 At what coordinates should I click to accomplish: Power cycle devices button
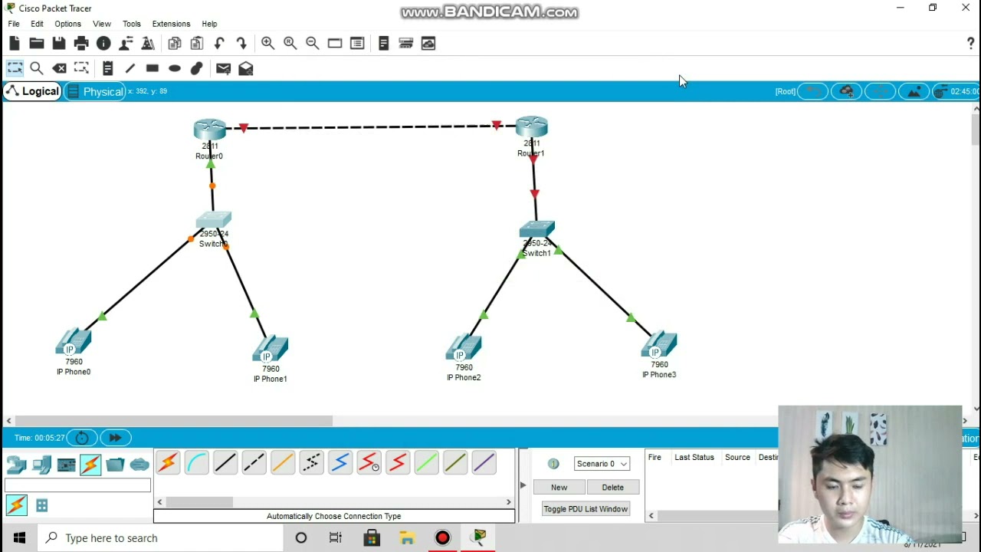click(x=82, y=438)
